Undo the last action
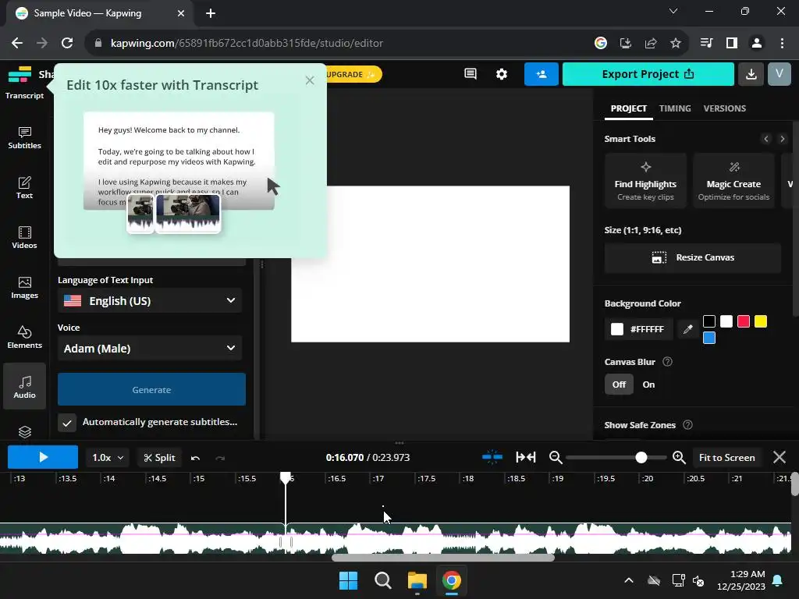Image resolution: width=799 pixels, height=599 pixels. [195, 458]
